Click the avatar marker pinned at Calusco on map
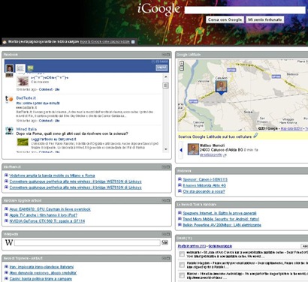 [x=221, y=87]
